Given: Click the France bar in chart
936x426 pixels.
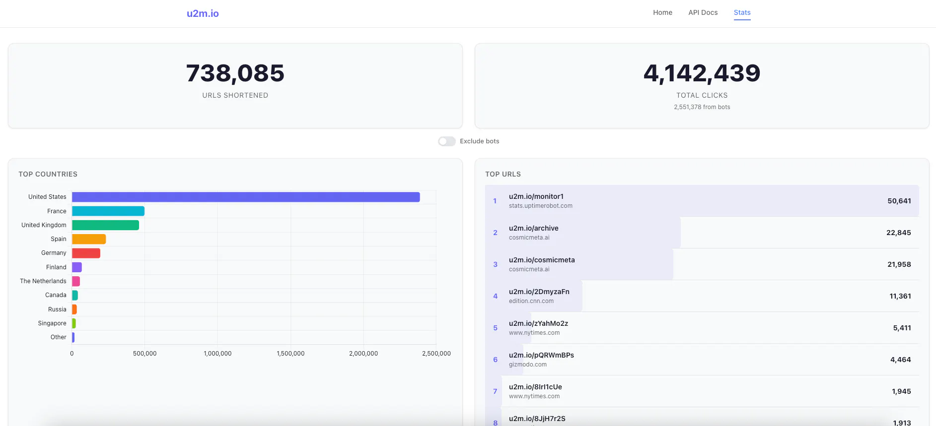Looking at the screenshot, I should click(x=108, y=211).
